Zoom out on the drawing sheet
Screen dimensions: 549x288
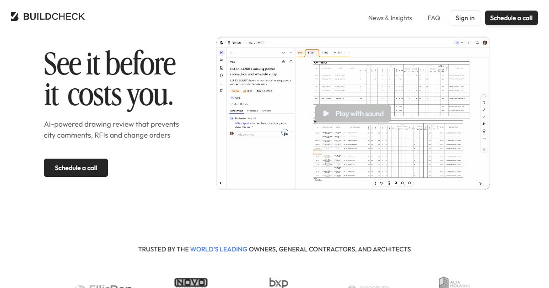[x=409, y=183]
